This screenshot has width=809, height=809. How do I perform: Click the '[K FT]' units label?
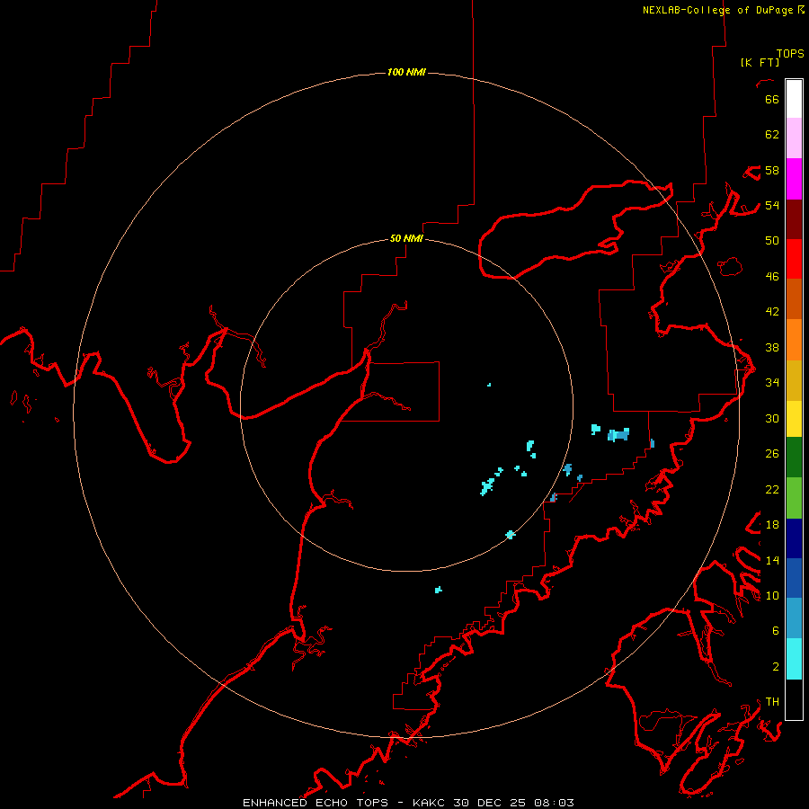[x=760, y=63]
